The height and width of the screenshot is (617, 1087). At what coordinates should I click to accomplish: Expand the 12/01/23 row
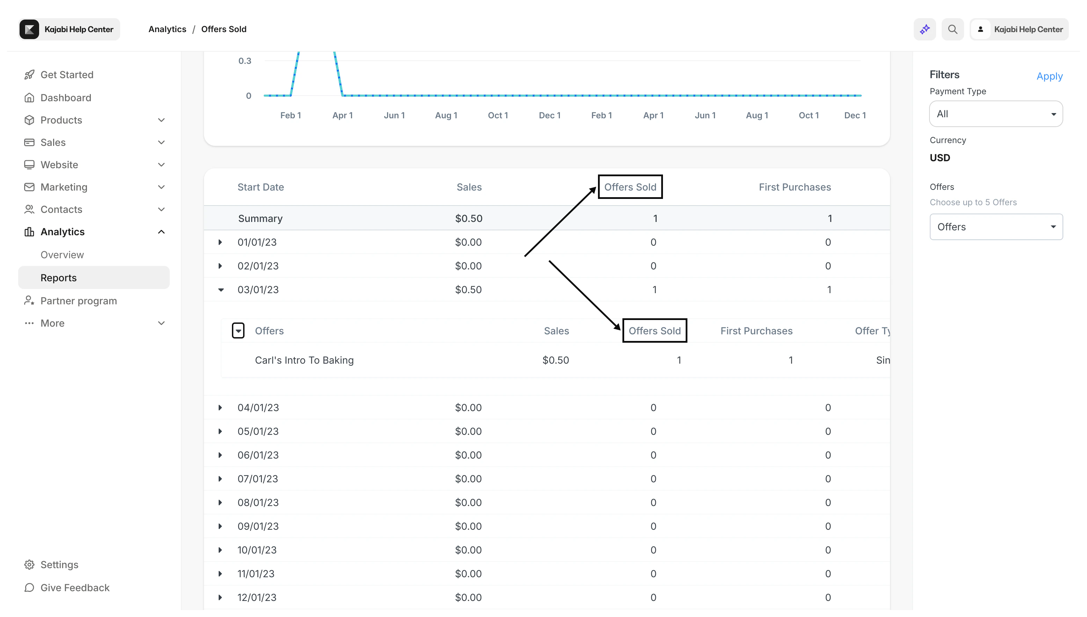click(x=220, y=597)
